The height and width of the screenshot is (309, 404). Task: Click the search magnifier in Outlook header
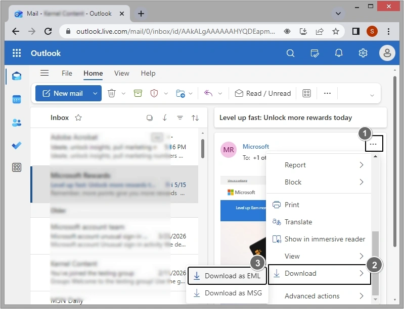(x=290, y=53)
